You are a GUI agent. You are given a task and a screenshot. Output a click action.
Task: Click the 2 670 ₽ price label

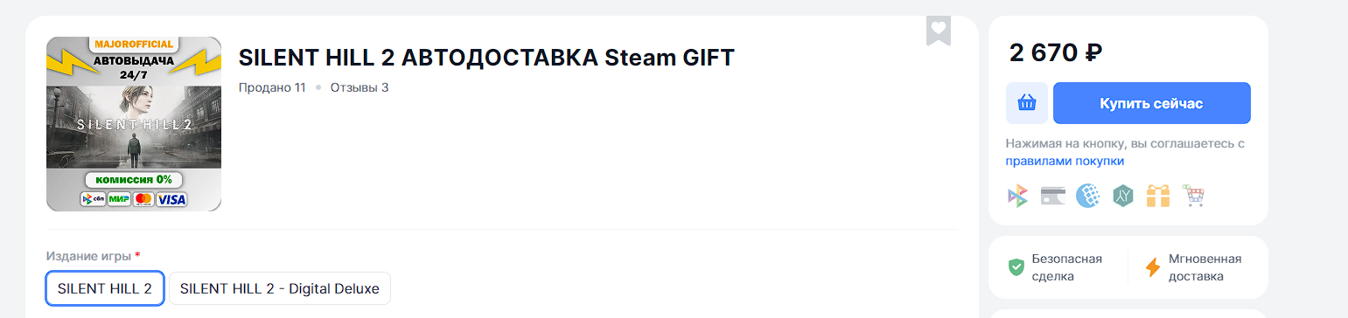(x=1056, y=52)
